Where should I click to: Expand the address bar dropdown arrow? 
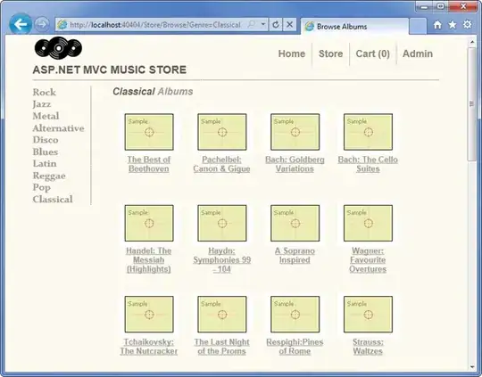point(263,24)
